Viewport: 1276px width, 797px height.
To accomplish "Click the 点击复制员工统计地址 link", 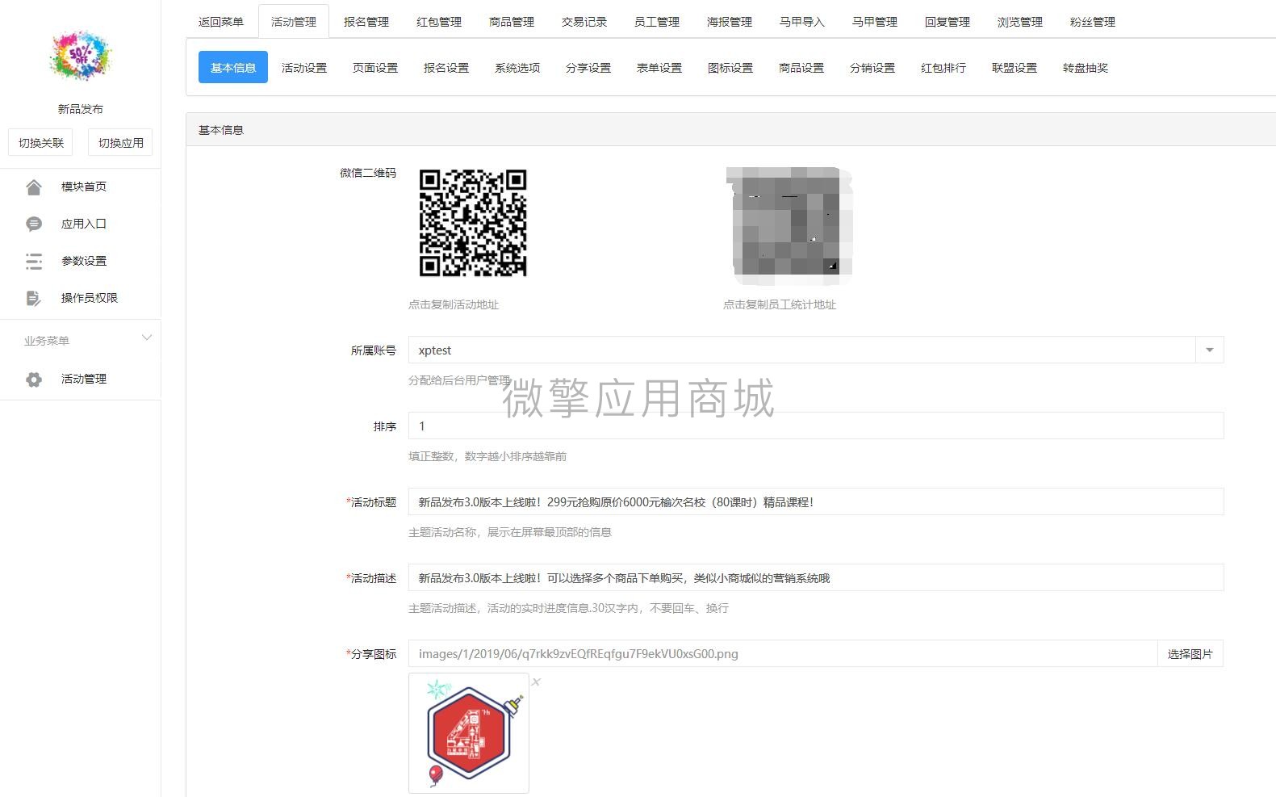I will click(780, 304).
